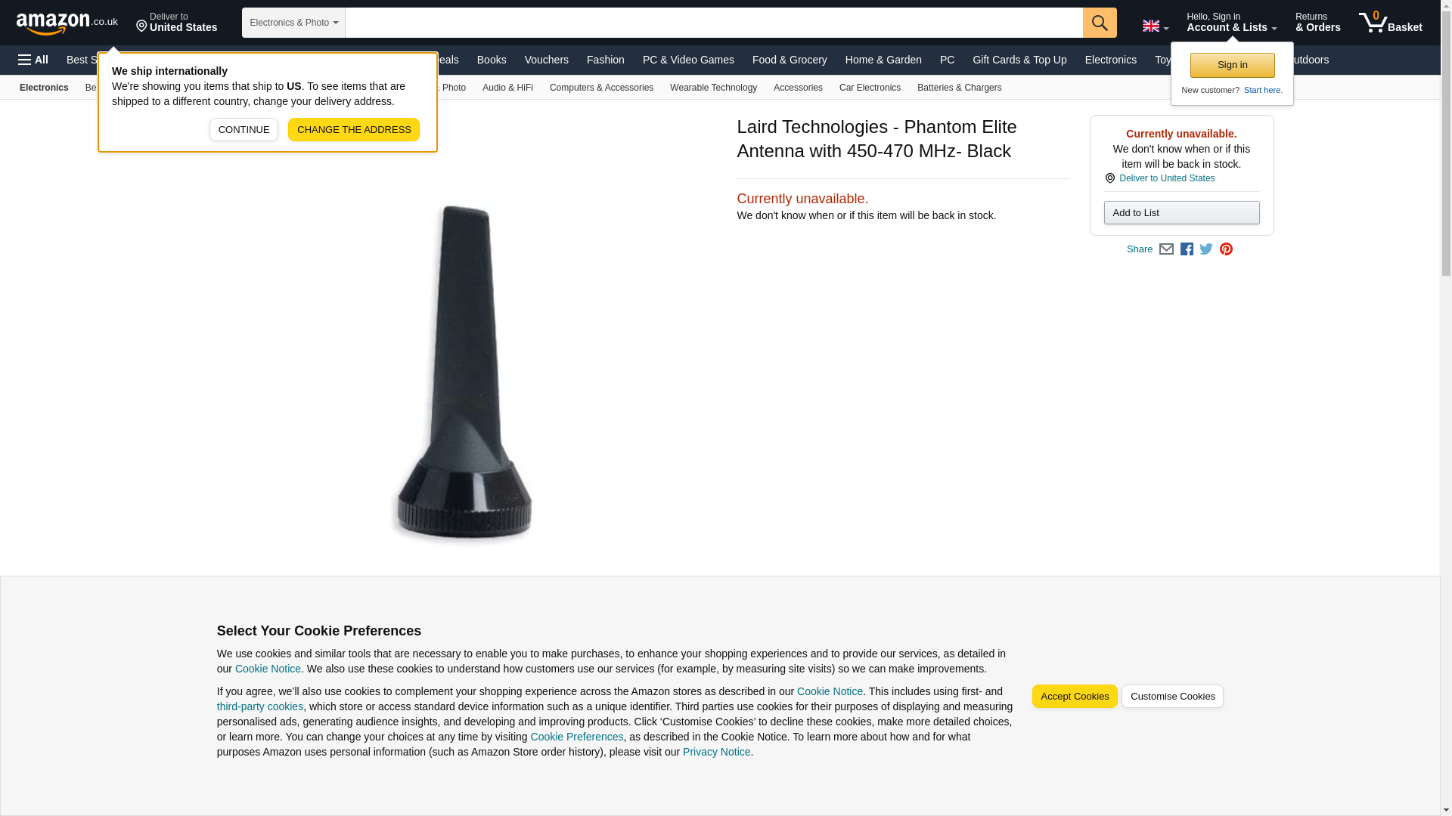Share product on Twitter icon
This screenshot has width=1452, height=816.
pyautogui.click(x=1206, y=249)
